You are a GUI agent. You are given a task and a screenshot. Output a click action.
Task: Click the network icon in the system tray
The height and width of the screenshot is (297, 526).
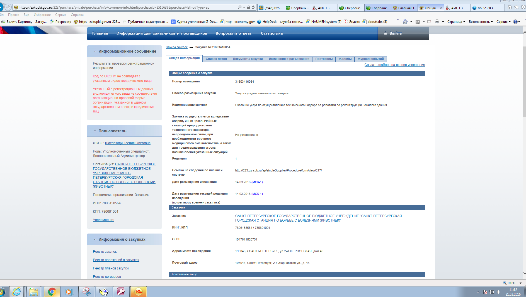click(492, 292)
